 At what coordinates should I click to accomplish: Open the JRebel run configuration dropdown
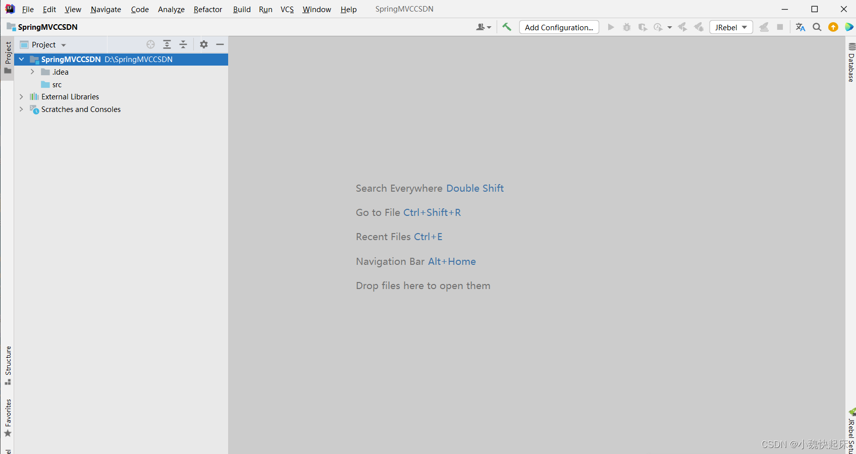731,27
